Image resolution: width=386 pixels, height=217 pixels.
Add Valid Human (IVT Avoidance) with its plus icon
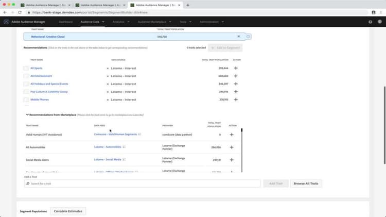232,135
